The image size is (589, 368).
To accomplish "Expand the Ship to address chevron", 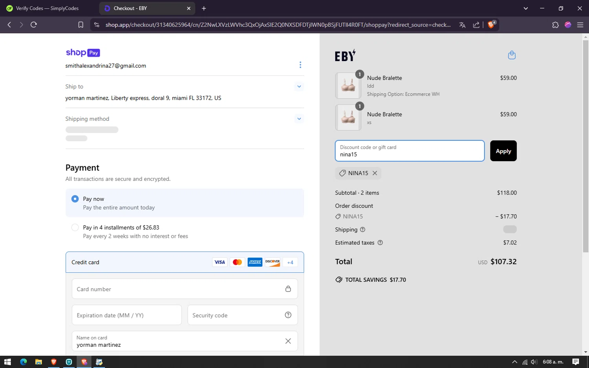I will [x=299, y=86].
